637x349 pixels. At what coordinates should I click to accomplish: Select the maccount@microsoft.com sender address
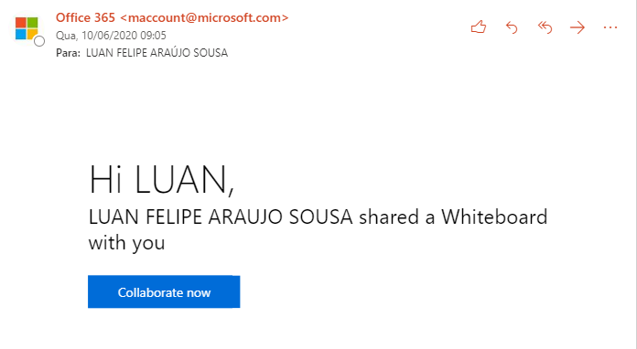pos(204,18)
